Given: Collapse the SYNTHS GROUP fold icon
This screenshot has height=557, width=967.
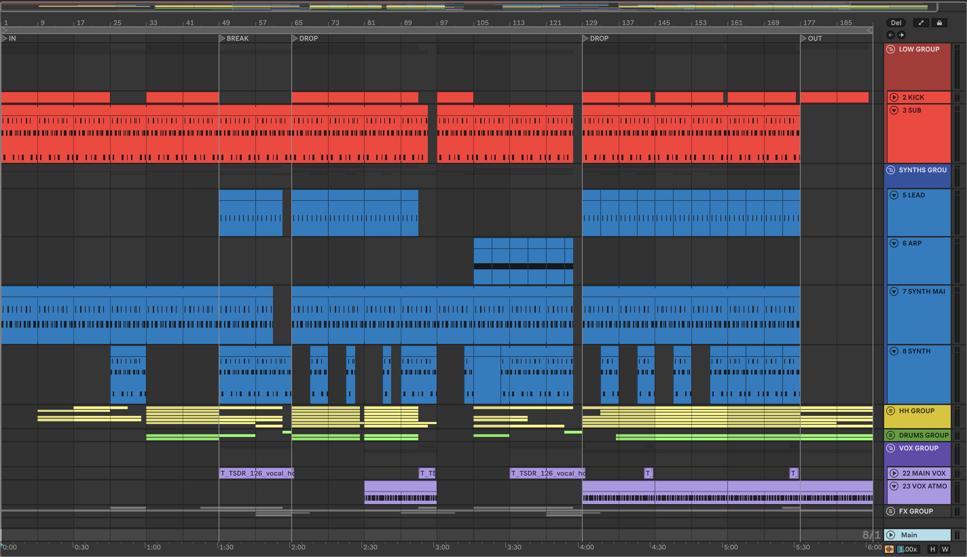Looking at the screenshot, I should tap(891, 170).
